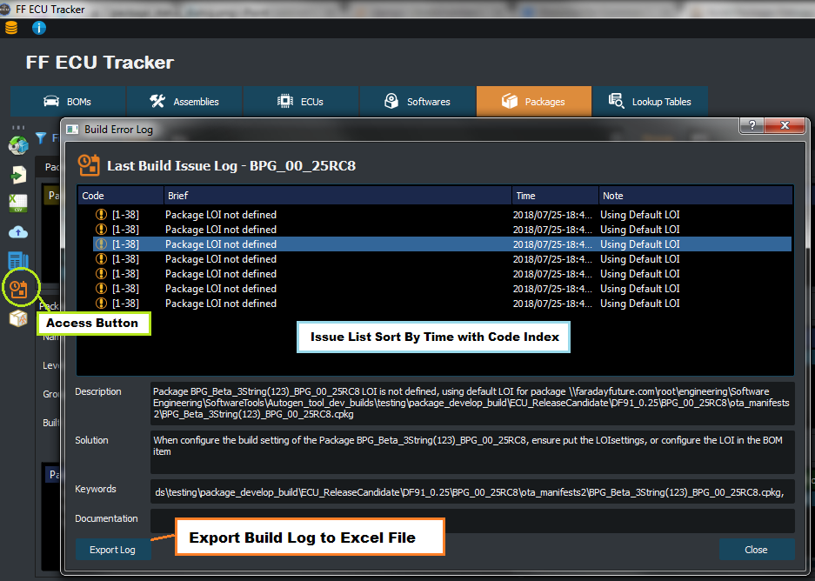
Task: Click the blue report document icon
Action: [x=17, y=260]
